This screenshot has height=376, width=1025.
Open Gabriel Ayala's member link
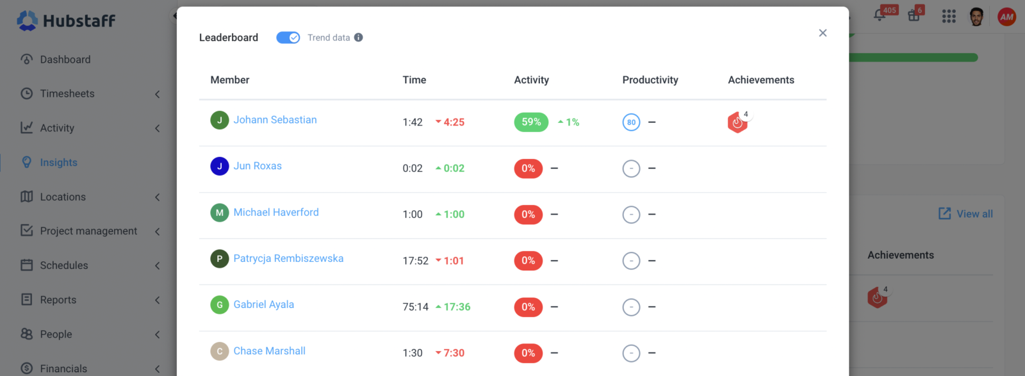(263, 304)
